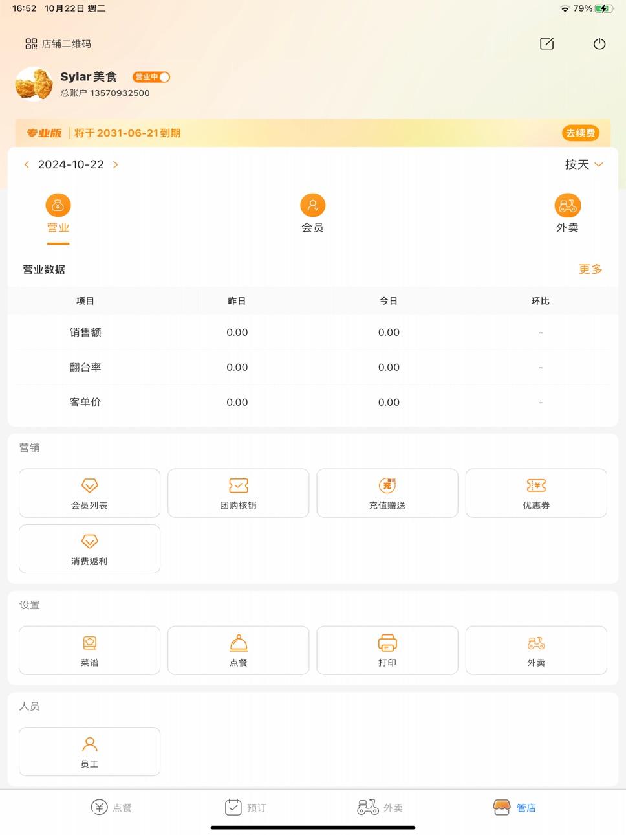
Task: Tap the power logout icon
Action: 599,44
